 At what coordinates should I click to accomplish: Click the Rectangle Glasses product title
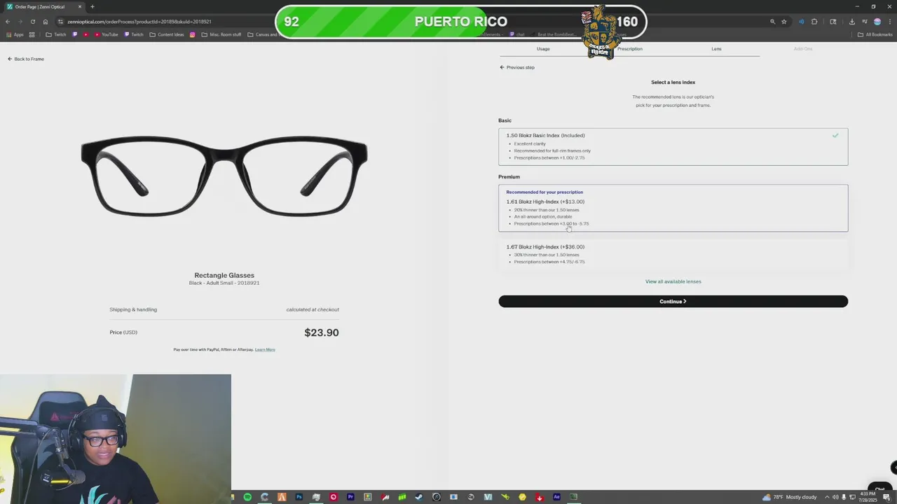(x=224, y=275)
